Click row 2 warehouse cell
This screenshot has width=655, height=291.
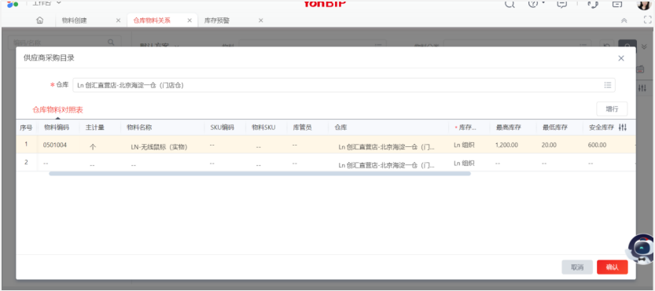click(386, 165)
